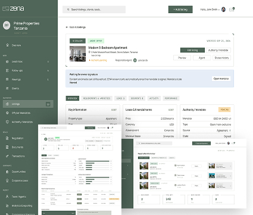Click the Lead pool sidebar icon

7,61
